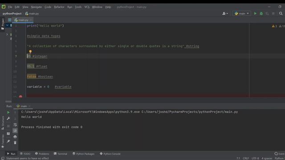Open the main run configuration dropdown
285x160 pixels.
pos(241,13)
